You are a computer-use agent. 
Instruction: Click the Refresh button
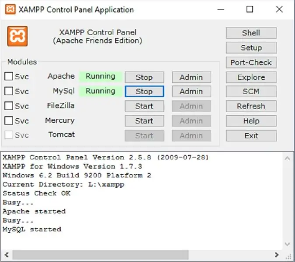(x=251, y=106)
